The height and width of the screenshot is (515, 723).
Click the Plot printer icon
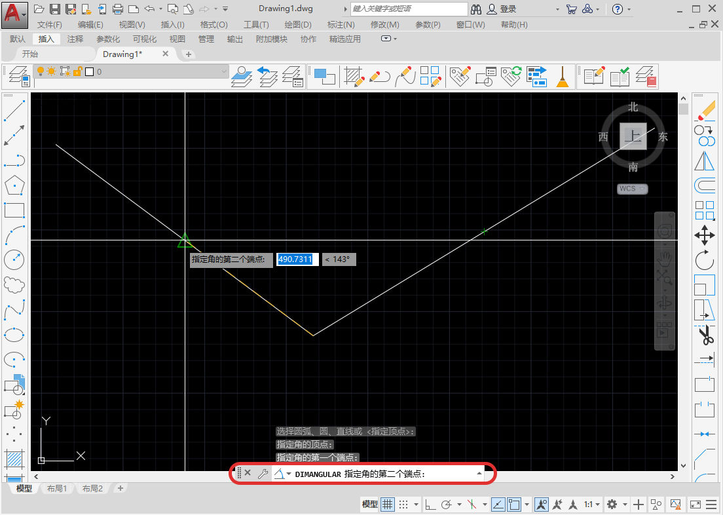pos(118,9)
